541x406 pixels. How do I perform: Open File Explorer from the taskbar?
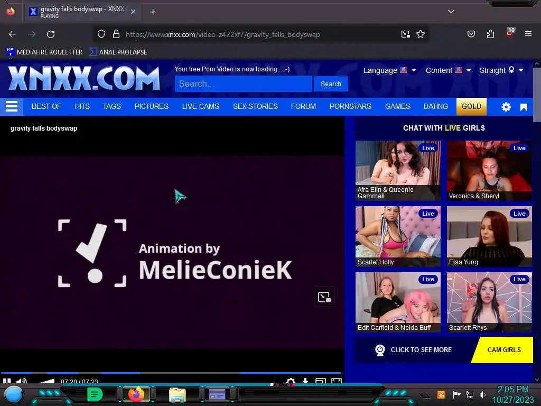pyautogui.click(x=178, y=394)
